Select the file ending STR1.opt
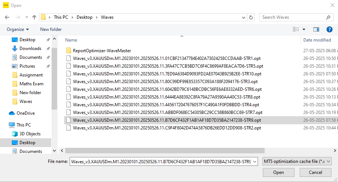Image resolution: width=338 pixels, height=182 pixels. [167, 58]
